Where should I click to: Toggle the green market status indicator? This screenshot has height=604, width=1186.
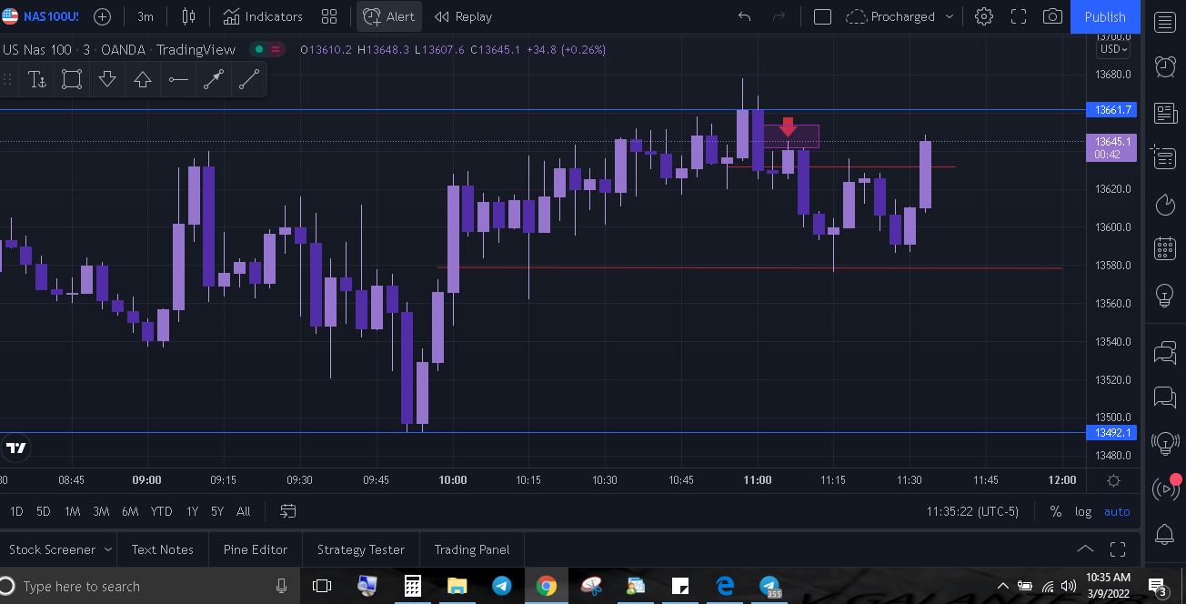click(x=259, y=49)
